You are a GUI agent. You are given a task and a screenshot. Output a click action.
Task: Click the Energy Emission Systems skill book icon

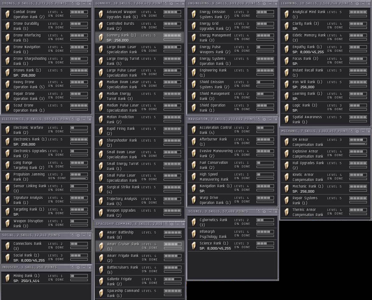pyautogui.click(x=194, y=14)
